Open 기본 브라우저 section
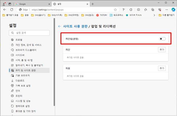Viewport: 177px width, 116px height. [x=29, y=75]
